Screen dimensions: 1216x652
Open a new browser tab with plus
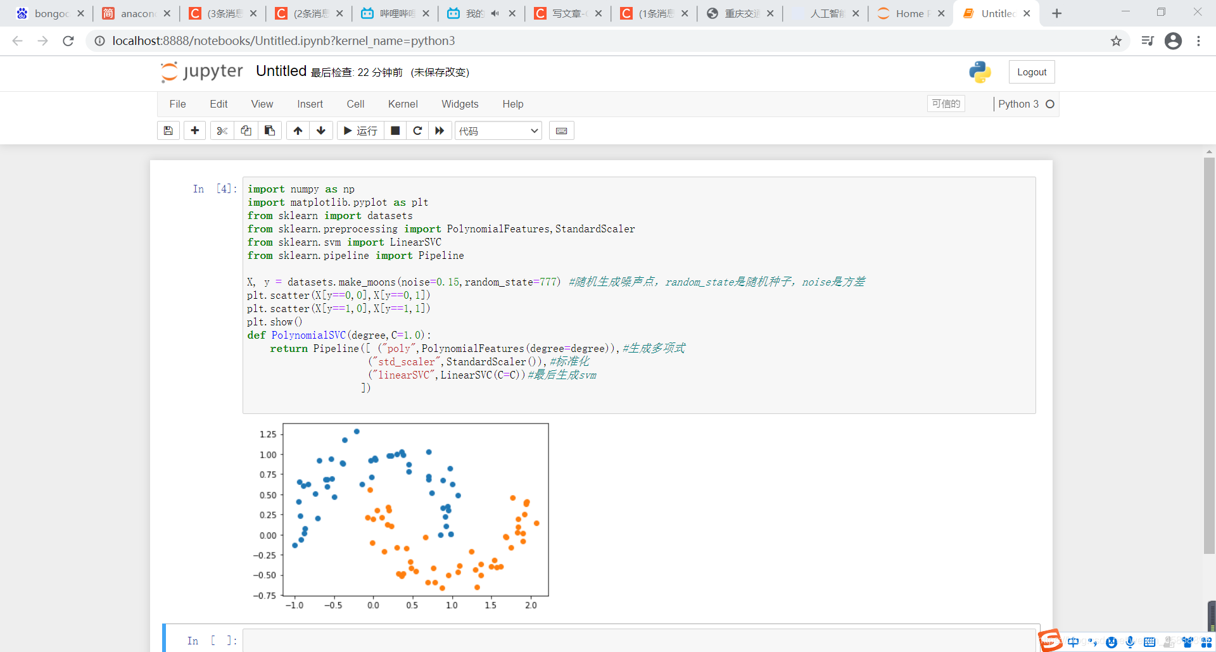point(1056,13)
